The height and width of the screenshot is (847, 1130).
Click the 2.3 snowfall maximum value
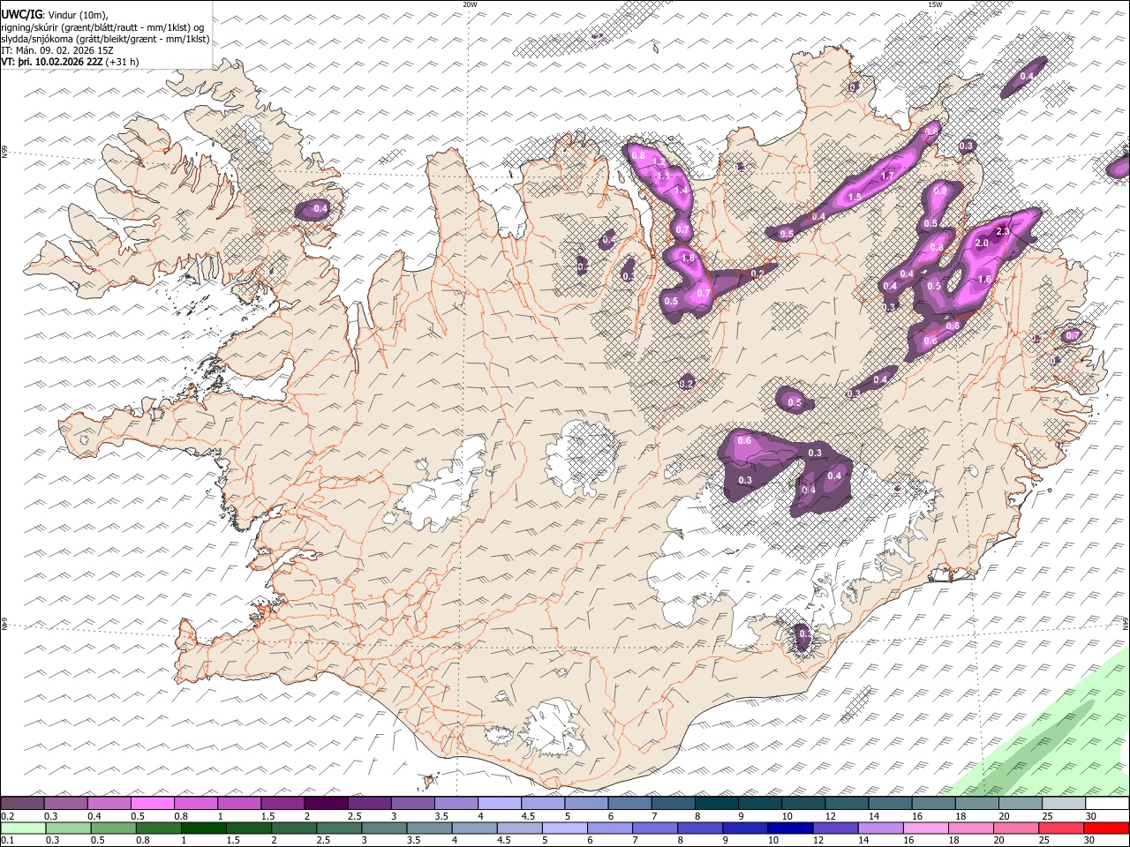pyautogui.click(x=1002, y=232)
